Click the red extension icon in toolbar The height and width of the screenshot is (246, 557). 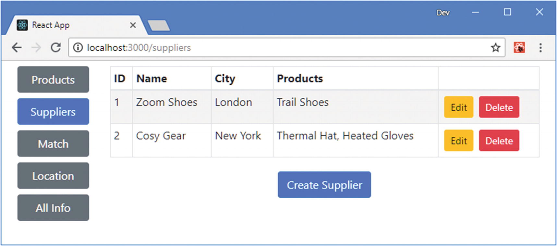519,48
